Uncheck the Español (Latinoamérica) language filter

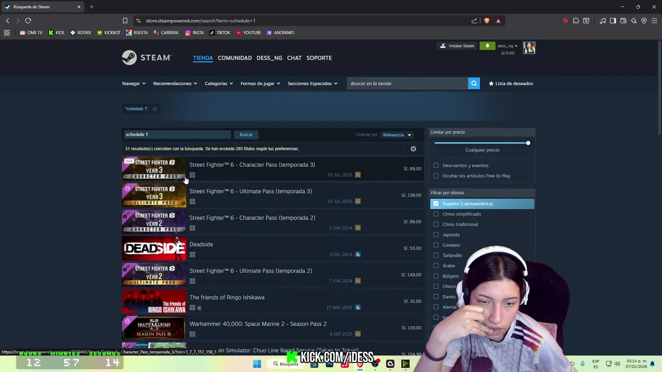[435, 204]
